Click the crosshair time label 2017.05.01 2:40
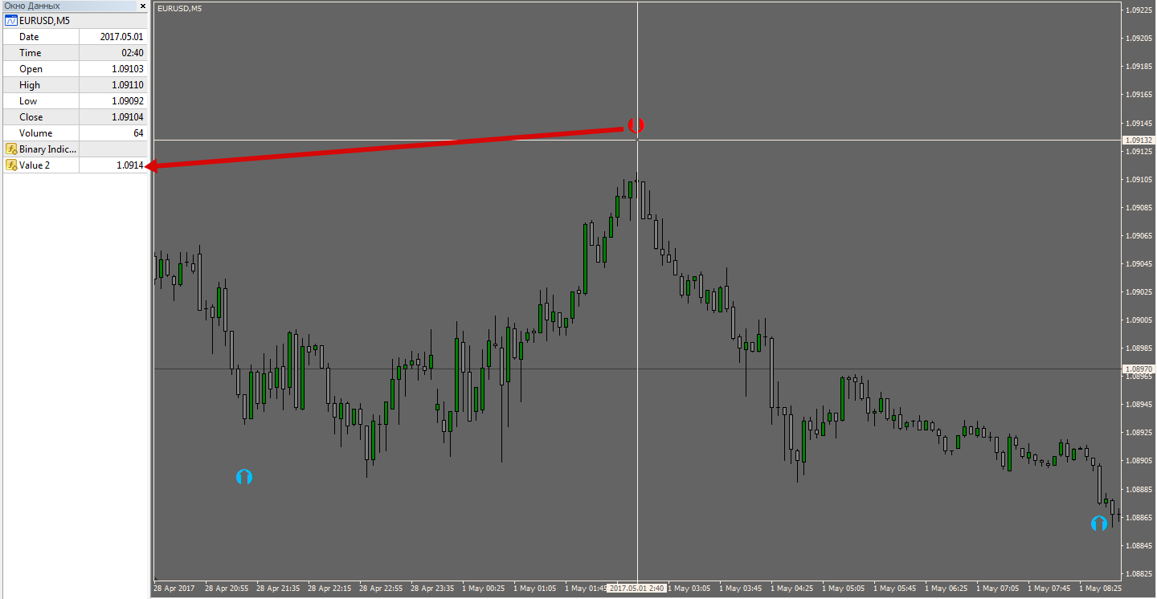Image resolution: width=1157 pixels, height=599 pixels. [x=636, y=589]
